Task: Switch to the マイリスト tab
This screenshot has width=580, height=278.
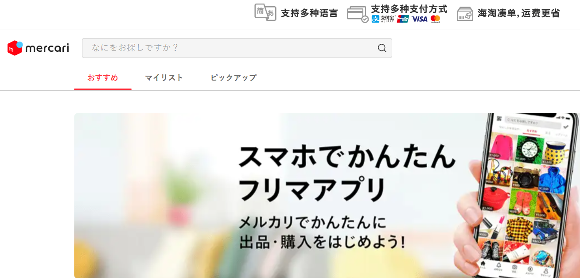Action: click(164, 78)
